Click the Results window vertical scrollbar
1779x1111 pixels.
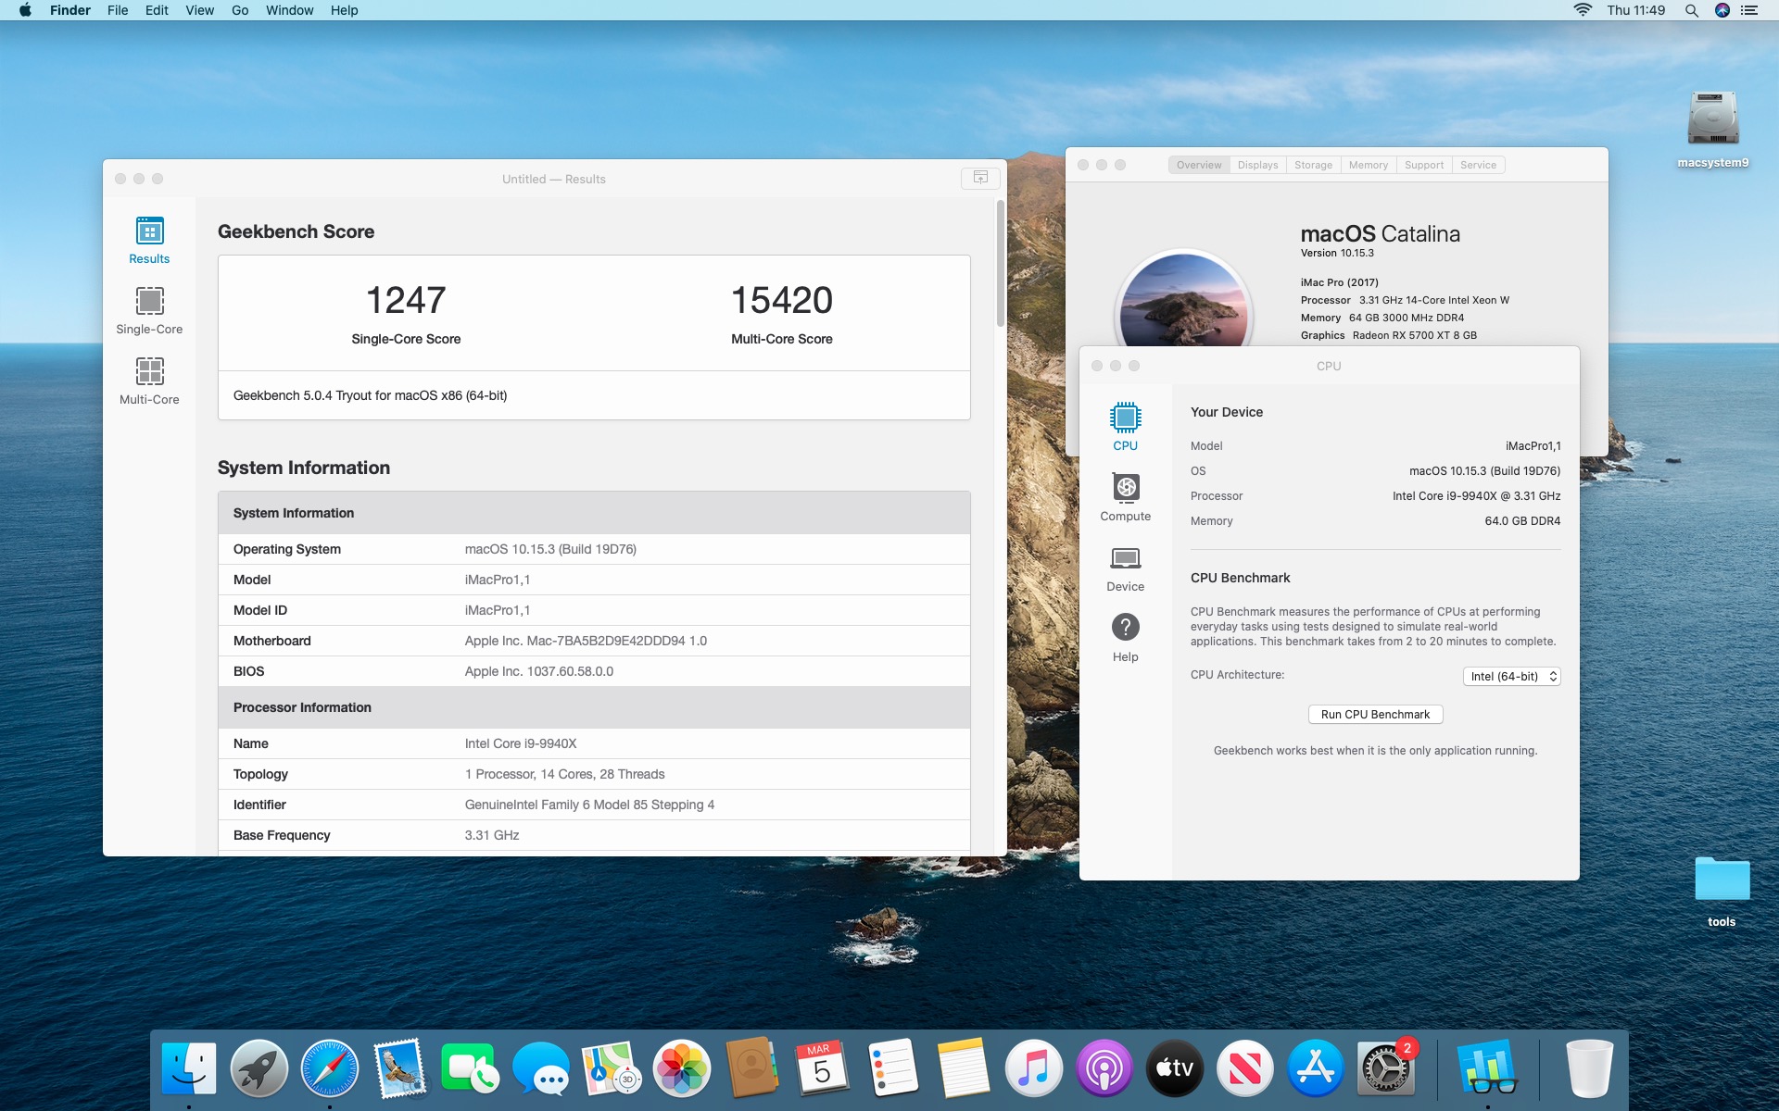[x=1000, y=264]
